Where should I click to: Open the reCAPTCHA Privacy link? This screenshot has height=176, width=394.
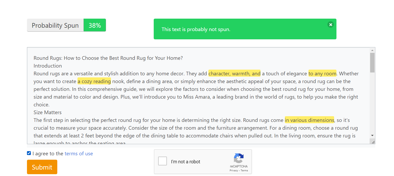pyautogui.click(x=234, y=171)
